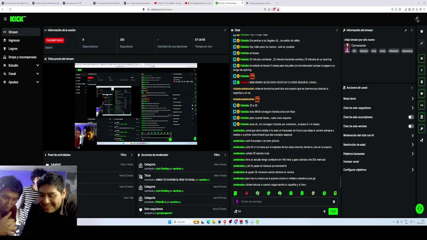Toggle the document widget icon in the right sidebar
Screen dimensions: 427x240
[422, 82]
